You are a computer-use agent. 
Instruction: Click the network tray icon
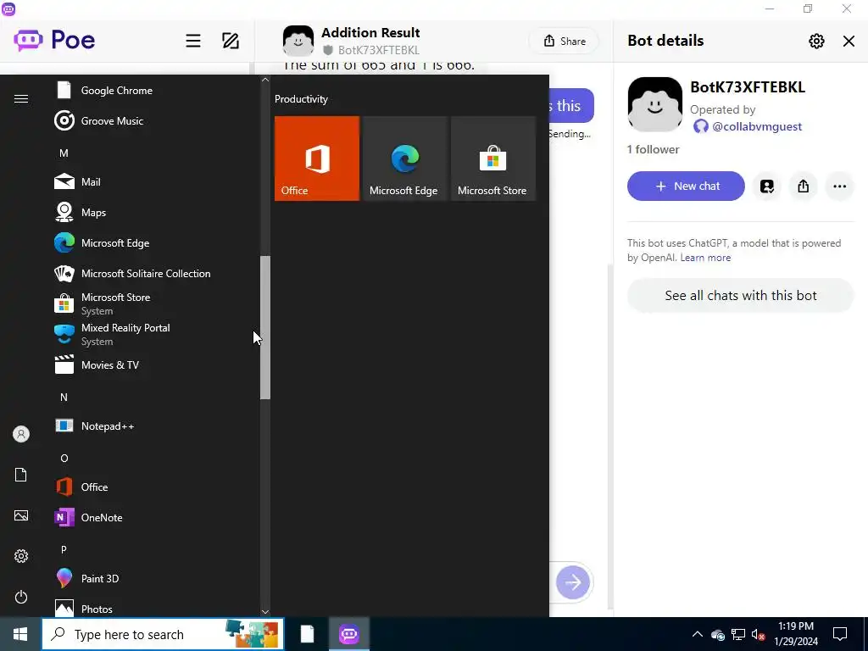tap(738, 634)
